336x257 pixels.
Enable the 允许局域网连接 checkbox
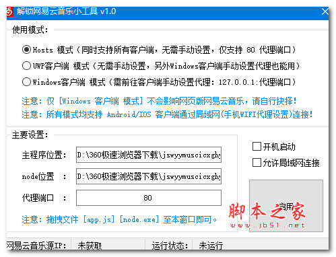point(257,163)
